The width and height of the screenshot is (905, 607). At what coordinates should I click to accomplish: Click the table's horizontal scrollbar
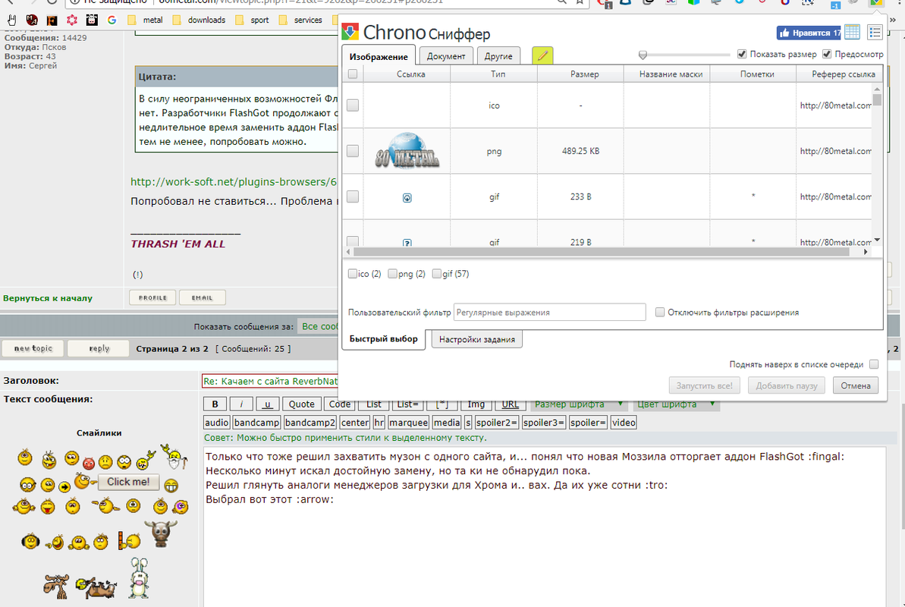click(600, 252)
